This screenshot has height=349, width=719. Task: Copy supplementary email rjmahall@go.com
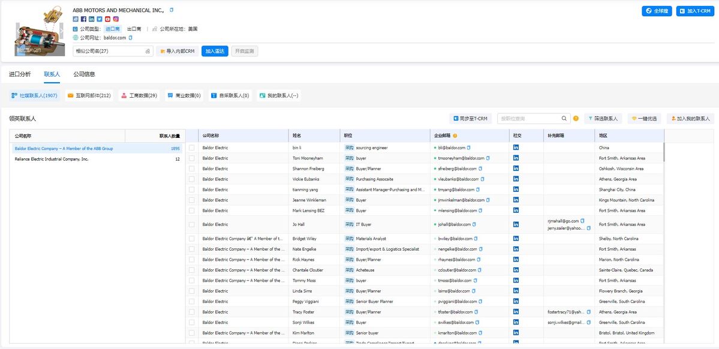(x=582, y=221)
